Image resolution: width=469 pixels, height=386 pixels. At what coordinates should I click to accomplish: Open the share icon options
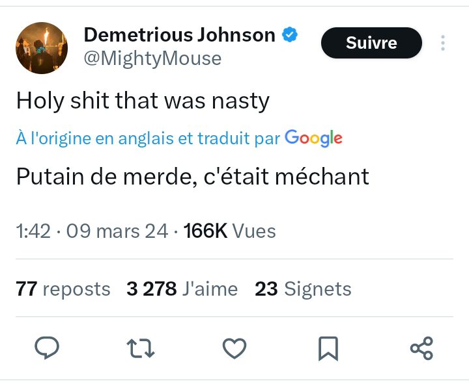pos(421,348)
